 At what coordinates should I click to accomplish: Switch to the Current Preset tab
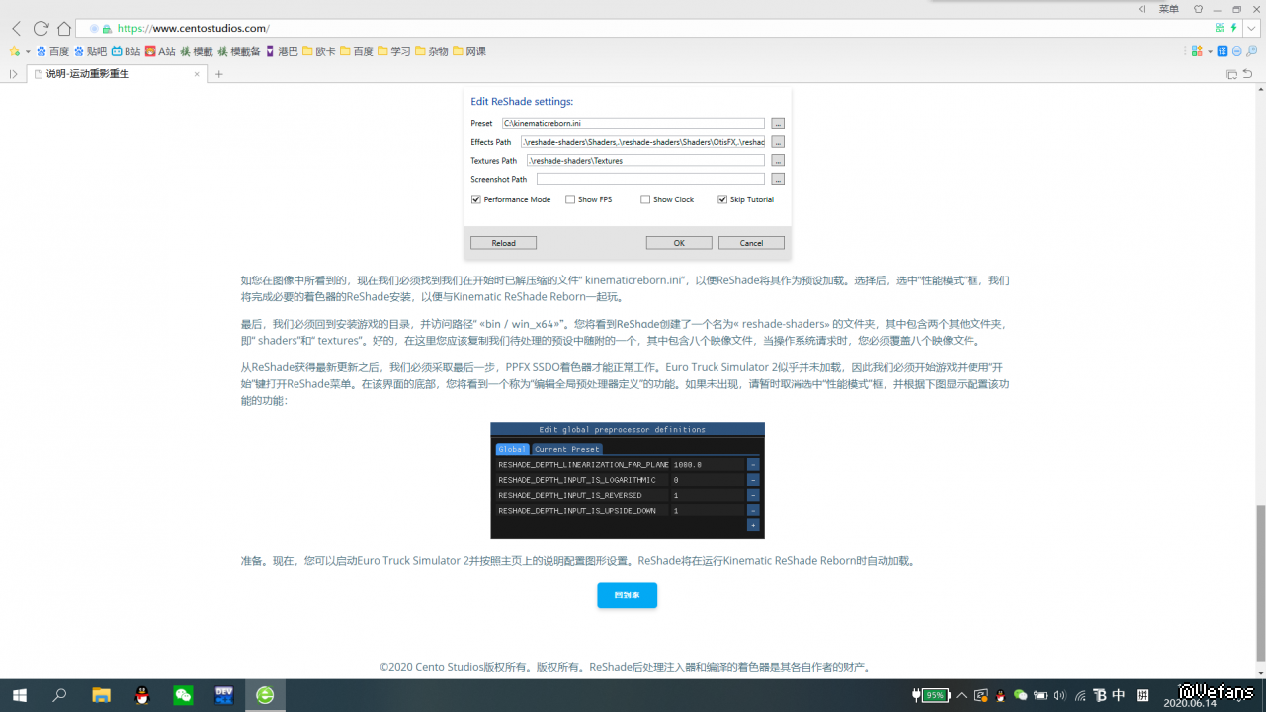[566, 449]
